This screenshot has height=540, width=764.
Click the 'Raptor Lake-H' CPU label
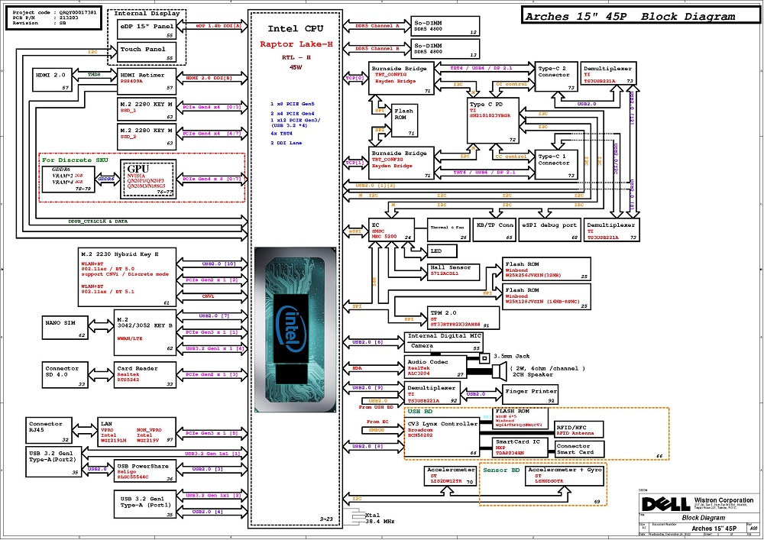pyautogui.click(x=296, y=44)
